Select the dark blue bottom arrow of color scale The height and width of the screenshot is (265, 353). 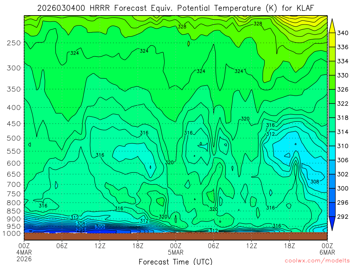(332, 224)
